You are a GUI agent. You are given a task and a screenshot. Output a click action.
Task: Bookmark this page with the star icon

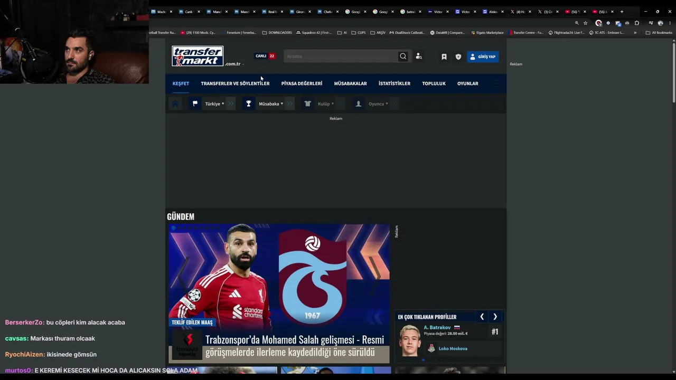585,23
